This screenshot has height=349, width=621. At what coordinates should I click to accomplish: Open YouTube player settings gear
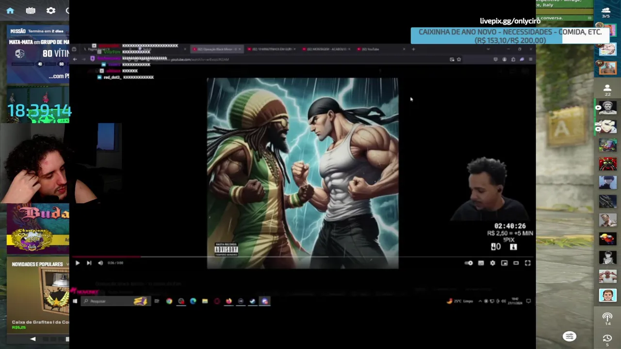pyautogui.click(x=492, y=263)
